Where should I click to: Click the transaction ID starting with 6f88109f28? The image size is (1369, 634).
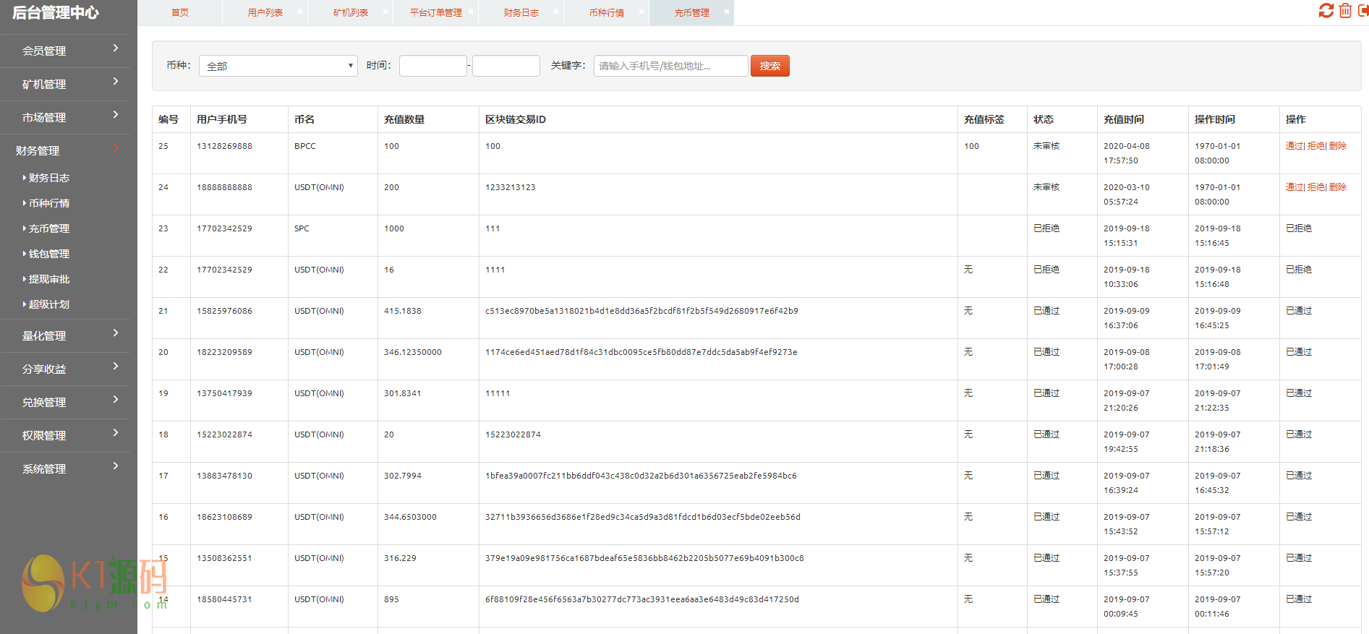642,599
